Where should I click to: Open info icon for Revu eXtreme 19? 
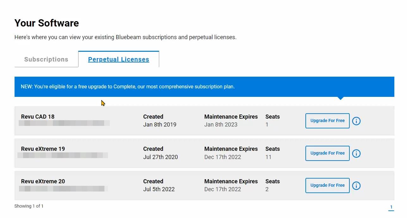point(356,153)
